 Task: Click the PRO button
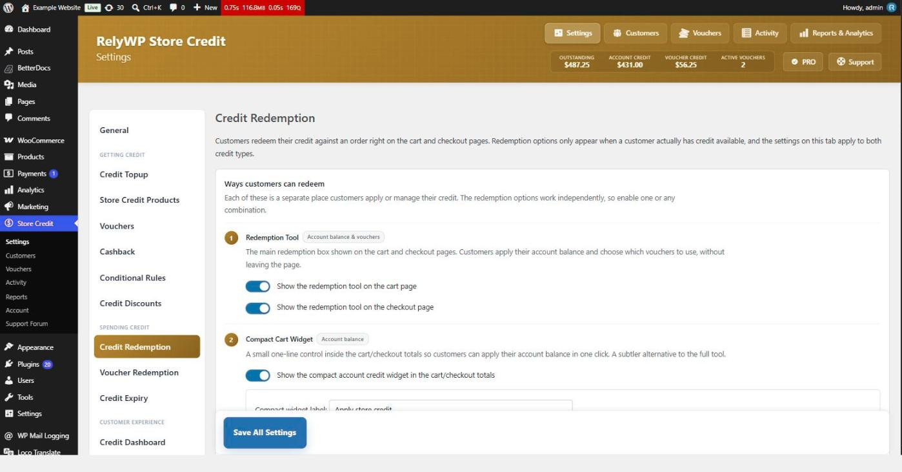(x=803, y=62)
